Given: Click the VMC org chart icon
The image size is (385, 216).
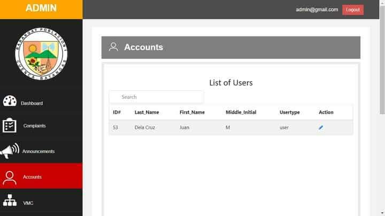Looking at the screenshot, I should coord(10,201).
